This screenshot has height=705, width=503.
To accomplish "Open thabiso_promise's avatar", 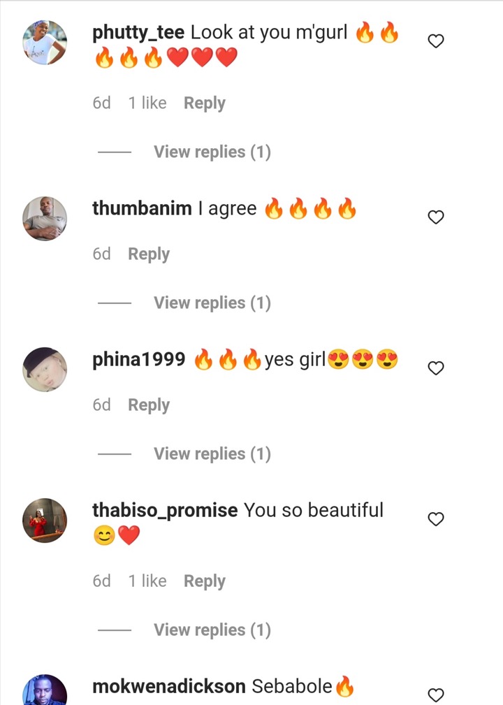I will click(45, 521).
